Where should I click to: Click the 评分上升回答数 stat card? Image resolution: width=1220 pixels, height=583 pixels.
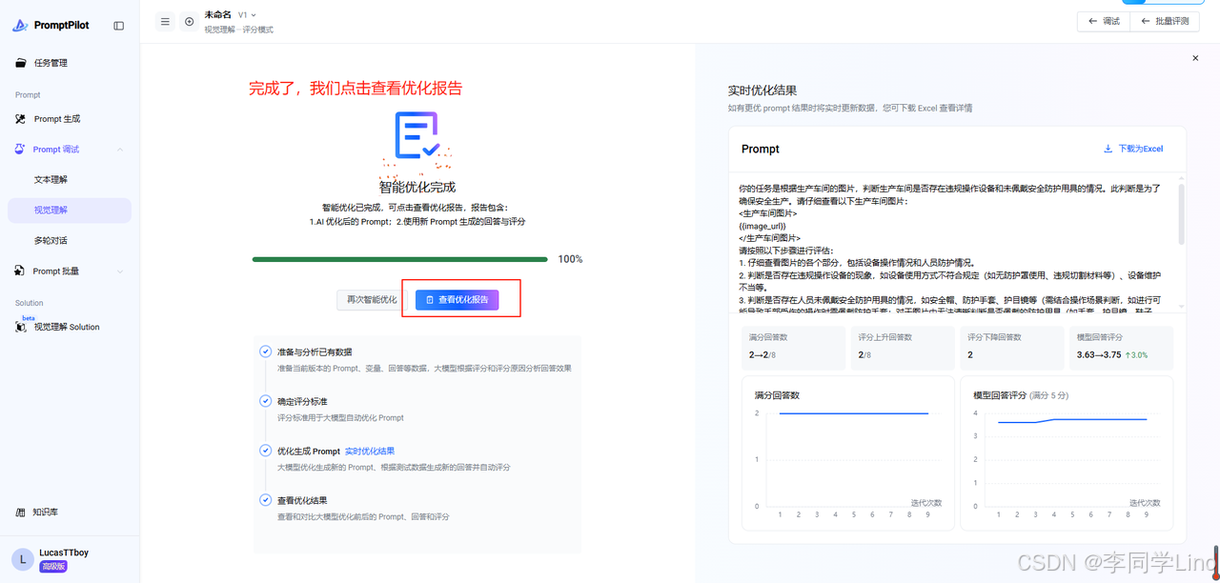point(902,348)
